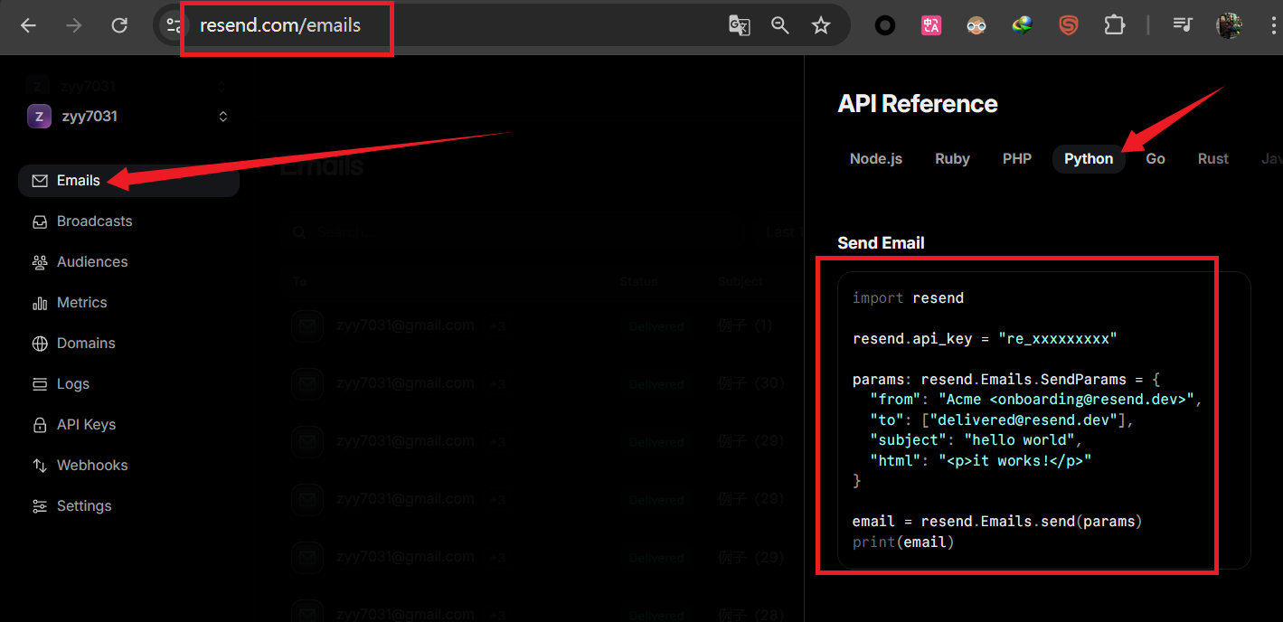This screenshot has height=622, width=1283.
Task: Switch to the Ruby code tab
Action: tap(952, 158)
